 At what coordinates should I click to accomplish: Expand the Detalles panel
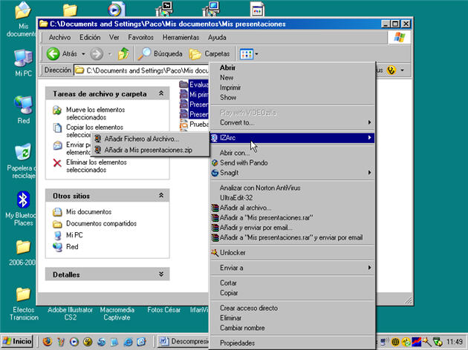point(160,274)
